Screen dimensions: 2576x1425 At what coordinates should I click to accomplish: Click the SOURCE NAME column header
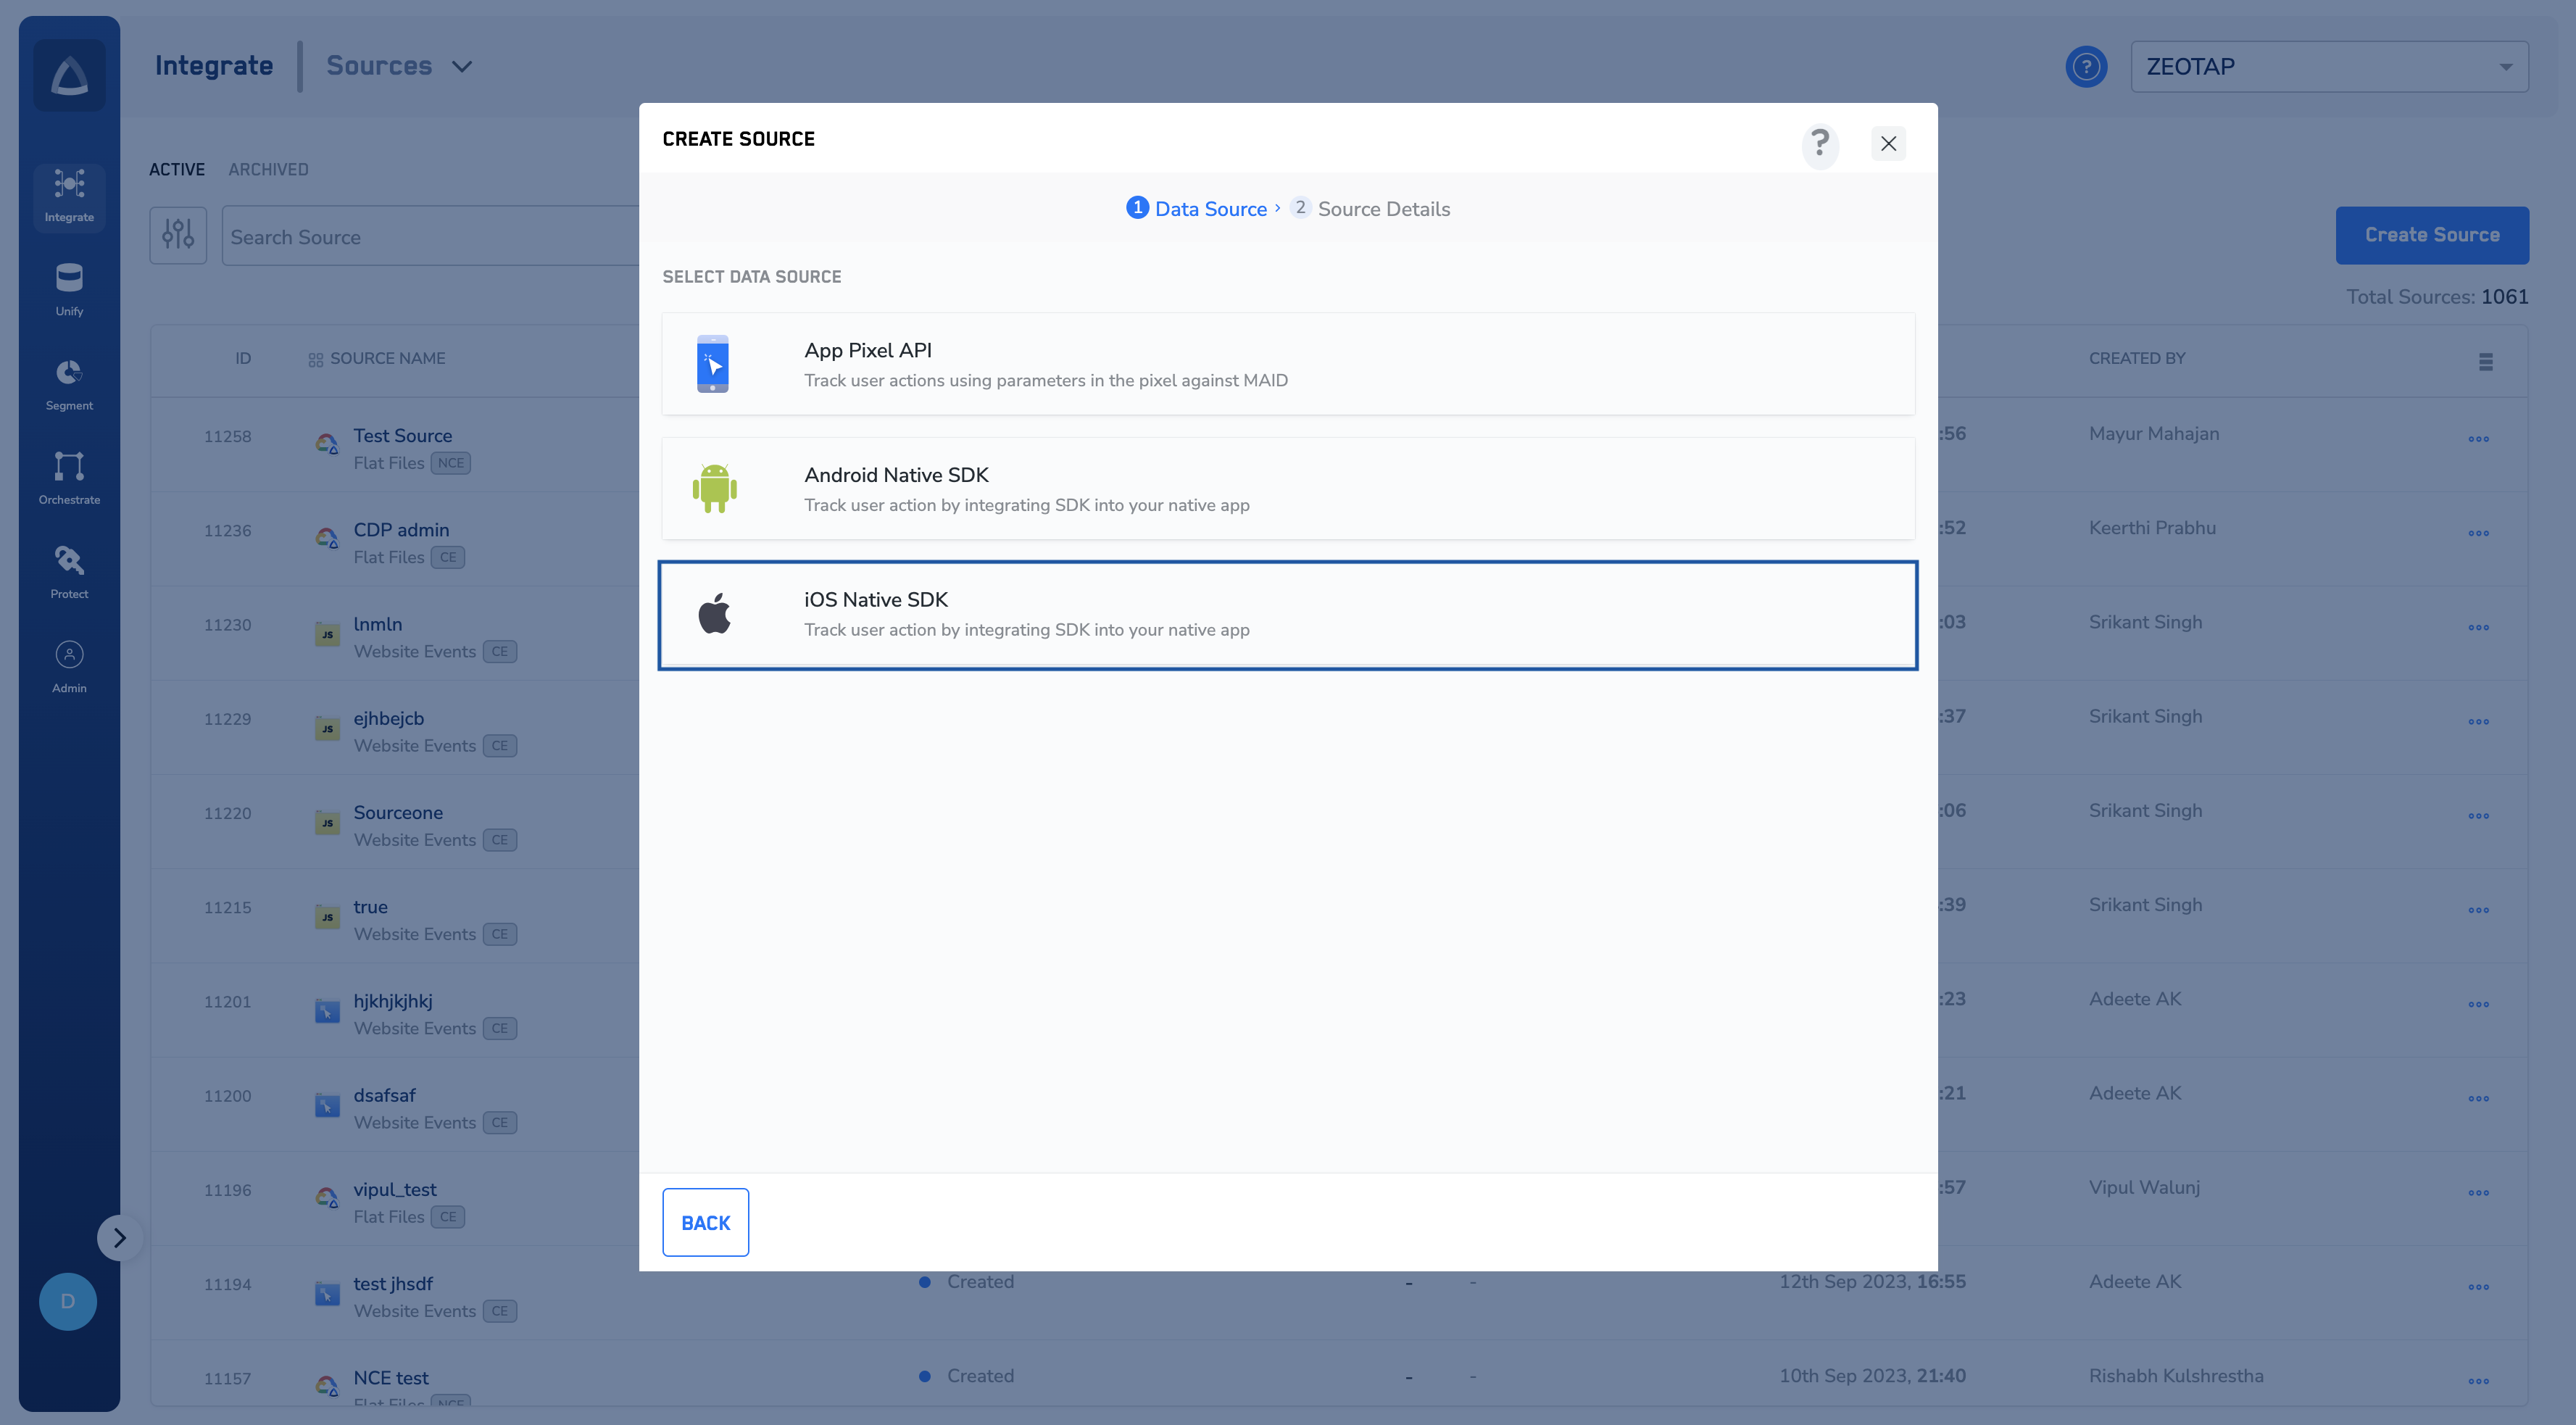click(387, 358)
